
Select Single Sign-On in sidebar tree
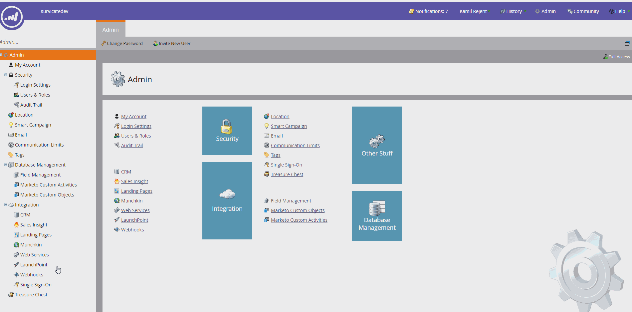coord(36,285)
